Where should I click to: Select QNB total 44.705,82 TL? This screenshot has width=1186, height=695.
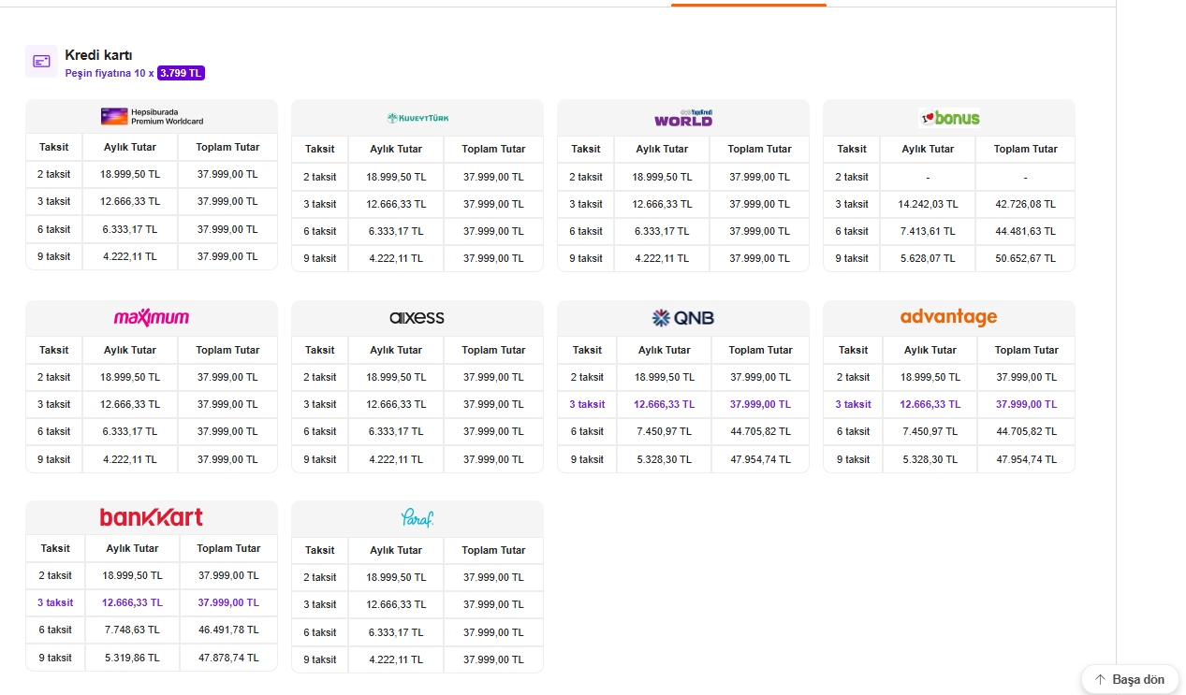coord(760,431)
